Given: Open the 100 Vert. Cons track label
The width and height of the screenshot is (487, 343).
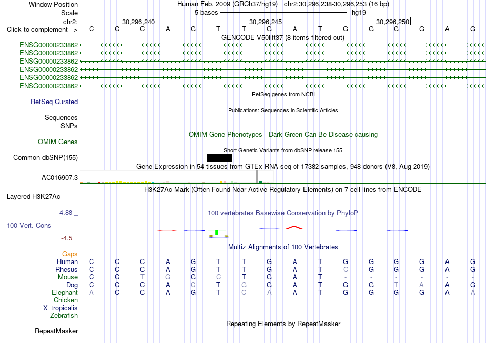Looking at the screenshot, I should pos(29,225).
